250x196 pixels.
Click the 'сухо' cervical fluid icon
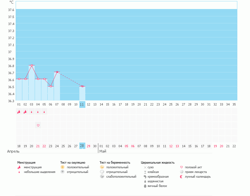click(x=145, y=167)
